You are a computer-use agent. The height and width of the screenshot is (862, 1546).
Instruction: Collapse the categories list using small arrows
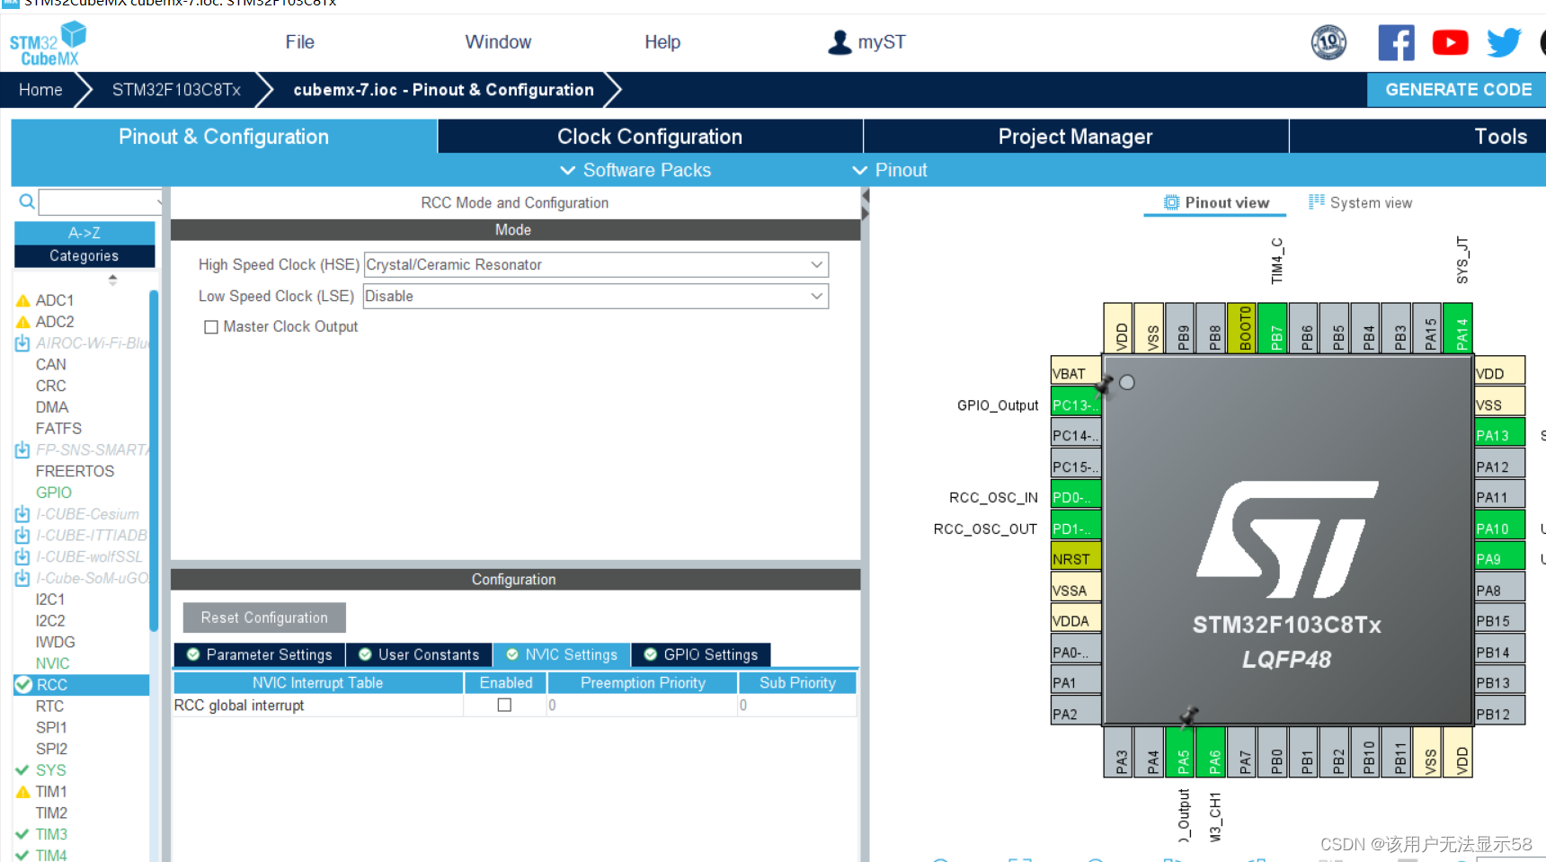tap(112, 280)
